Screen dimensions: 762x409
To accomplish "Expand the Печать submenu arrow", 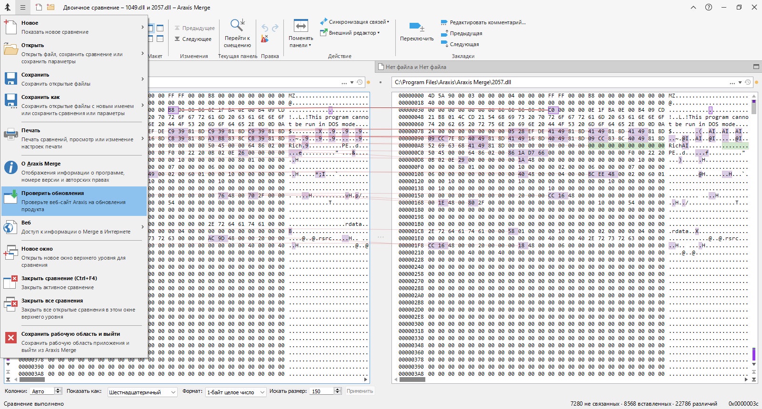I will click(142, 138).
